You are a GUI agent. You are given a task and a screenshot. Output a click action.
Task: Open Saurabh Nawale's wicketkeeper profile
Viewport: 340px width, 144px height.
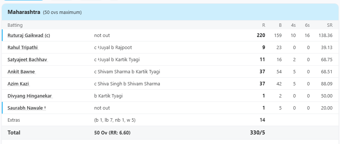tap(27, 108)
